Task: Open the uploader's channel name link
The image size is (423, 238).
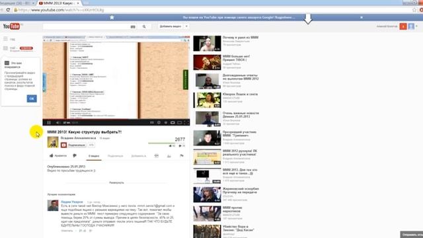Action: (x=78, y=138)
